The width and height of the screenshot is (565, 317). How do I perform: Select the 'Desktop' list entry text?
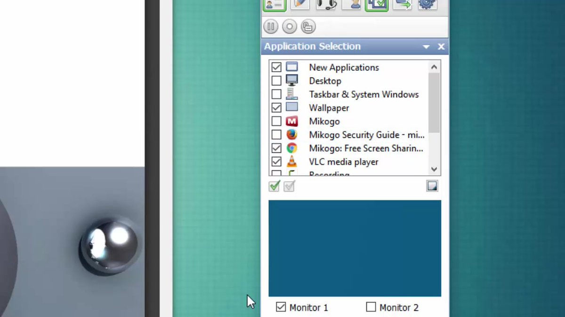click(x=325, y=81)
